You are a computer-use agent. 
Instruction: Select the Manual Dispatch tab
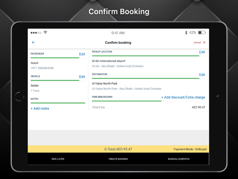click(178, 159)
